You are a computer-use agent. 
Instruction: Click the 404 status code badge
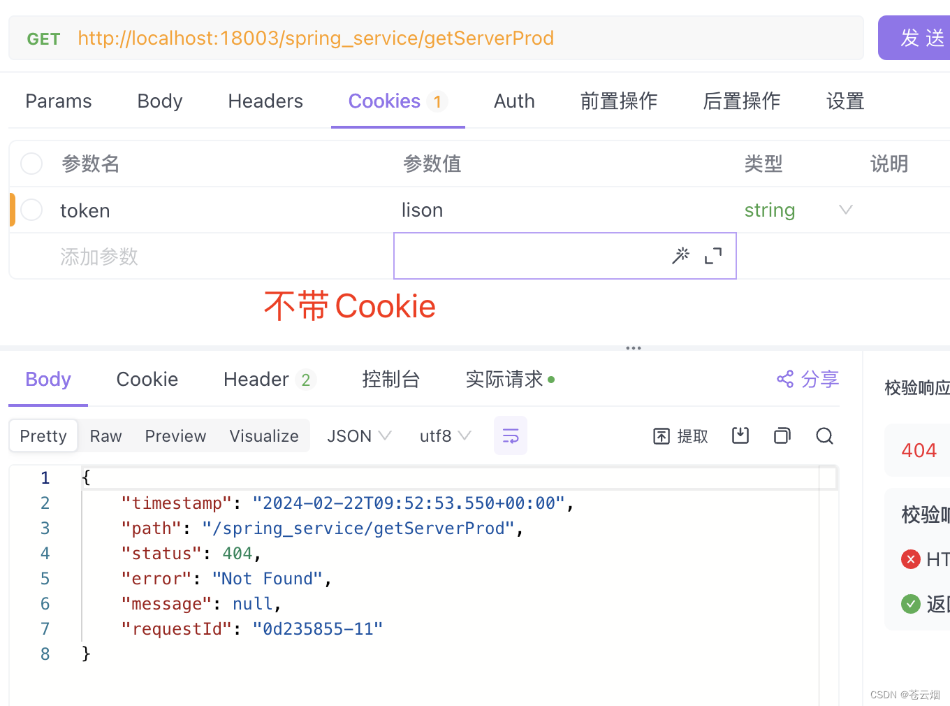(919, 450)
